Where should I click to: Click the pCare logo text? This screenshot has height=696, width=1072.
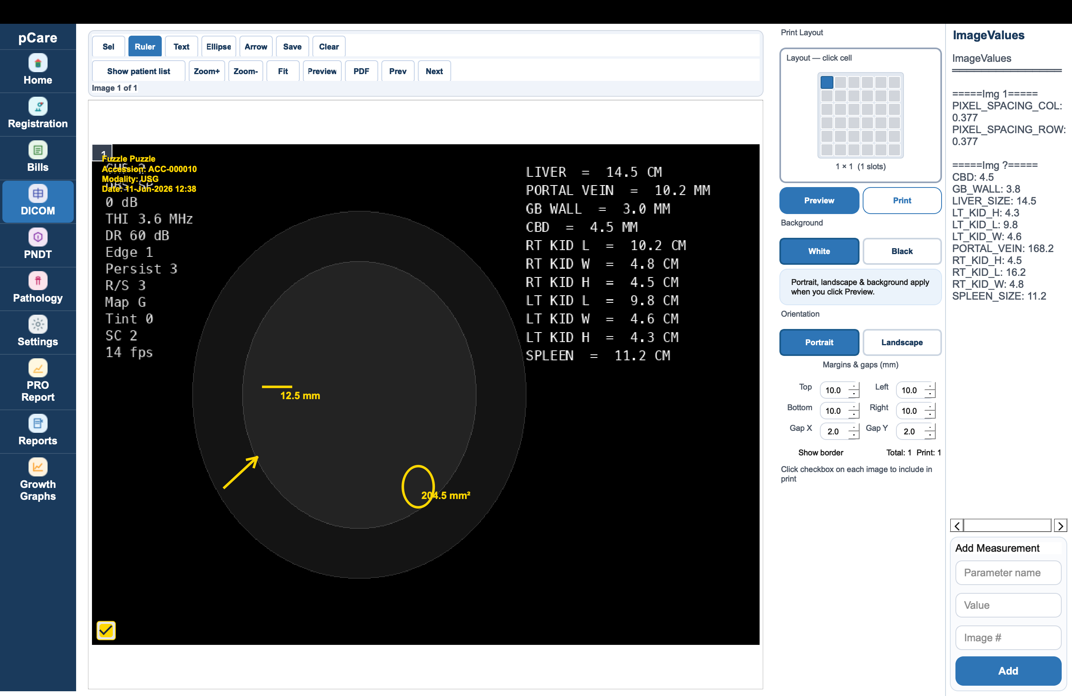coord(38,37)
